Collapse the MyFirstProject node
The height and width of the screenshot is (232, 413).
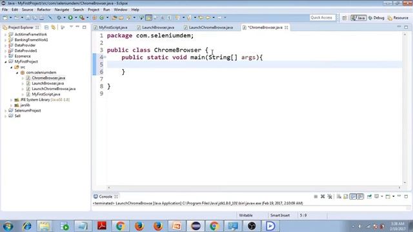point(6,62)
